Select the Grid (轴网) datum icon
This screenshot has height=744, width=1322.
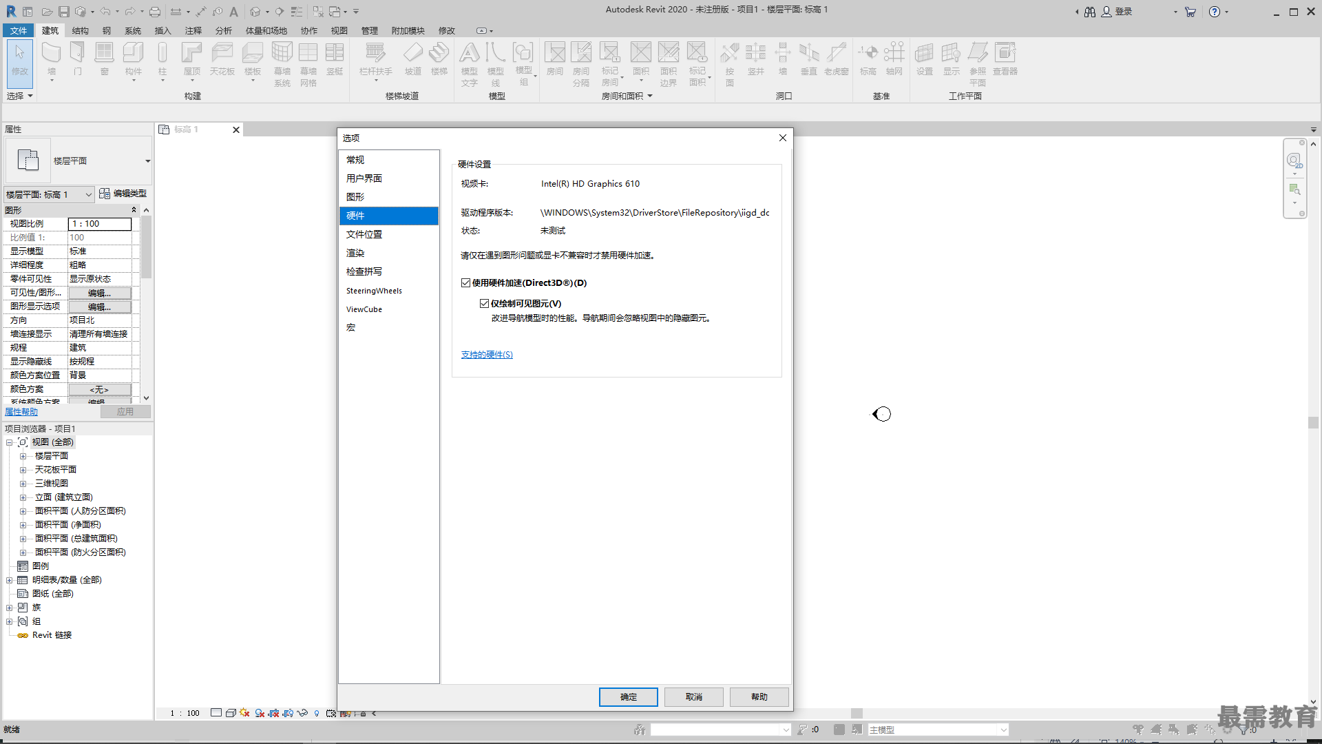(894, 54)
